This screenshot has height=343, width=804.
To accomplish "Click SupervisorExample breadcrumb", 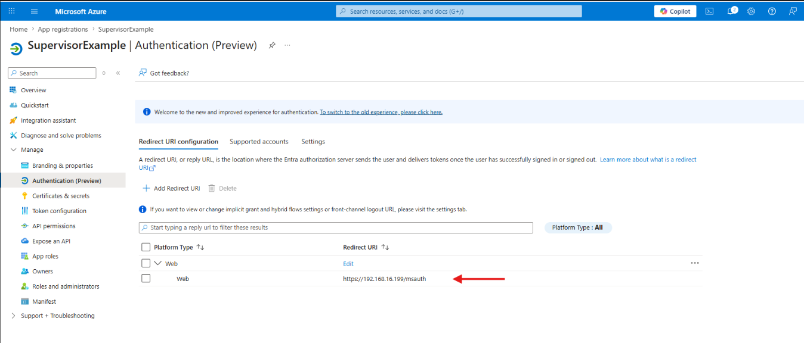I will [x=126, y=29].
